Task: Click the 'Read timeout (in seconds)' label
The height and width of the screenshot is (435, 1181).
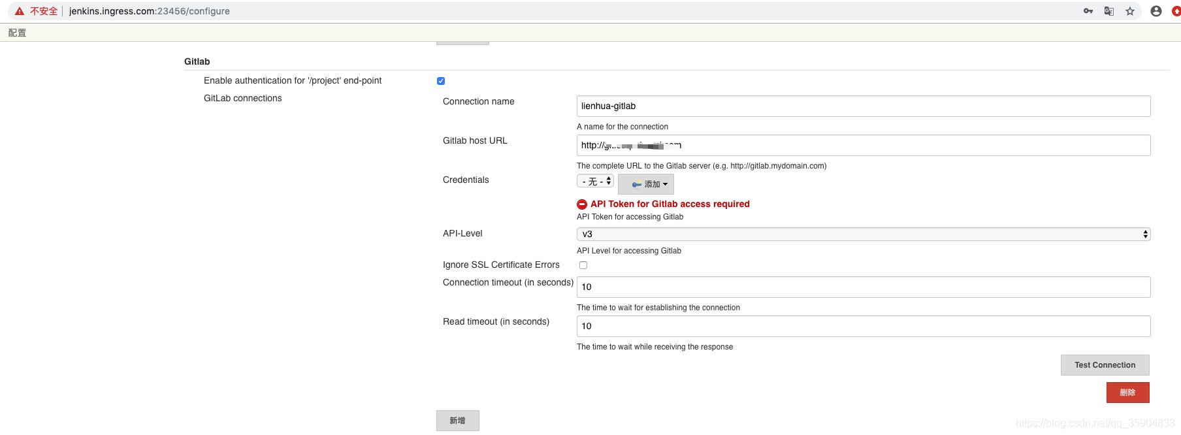Action: pos(496,321)
